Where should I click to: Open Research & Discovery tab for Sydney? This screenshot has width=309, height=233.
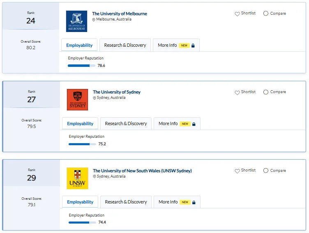click(126, 123)
